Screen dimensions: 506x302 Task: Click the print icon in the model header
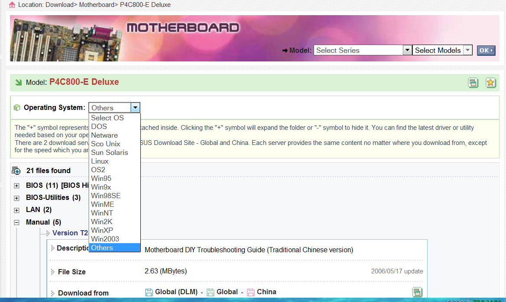click(x=473, y=83)
